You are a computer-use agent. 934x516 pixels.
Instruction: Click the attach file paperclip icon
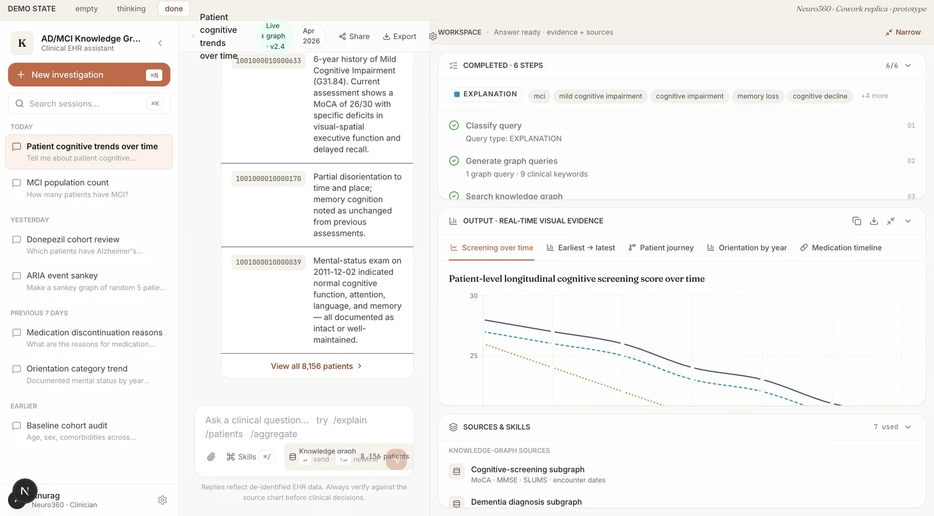point(211,457)
